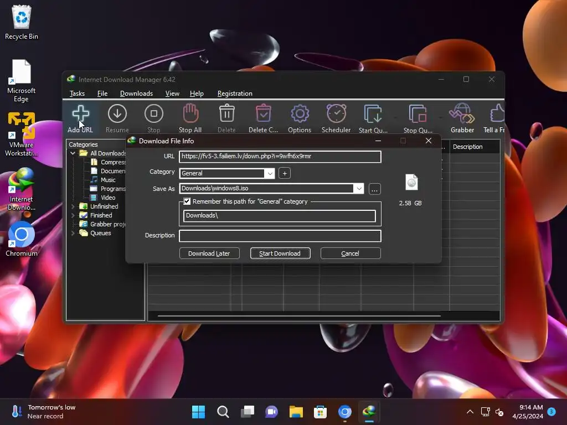The image size is (567, 425).
Task: Click the Stop All hand icon
Action: tap(190, 115)
